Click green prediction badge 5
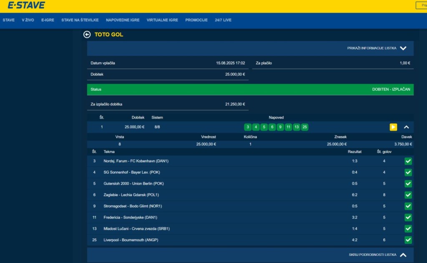This screenshot has height=263, width=427. (x=264, y=127)
